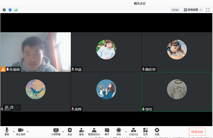This screenshot has height=138, width=213.
Task: Open the 安全 security shield icon
Action: click(70, 131)
